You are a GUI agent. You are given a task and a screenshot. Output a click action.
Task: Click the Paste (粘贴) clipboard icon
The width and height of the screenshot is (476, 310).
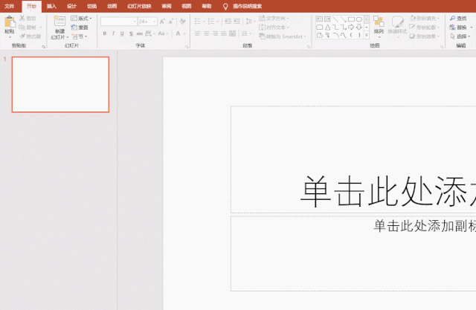tap(10, 22)
